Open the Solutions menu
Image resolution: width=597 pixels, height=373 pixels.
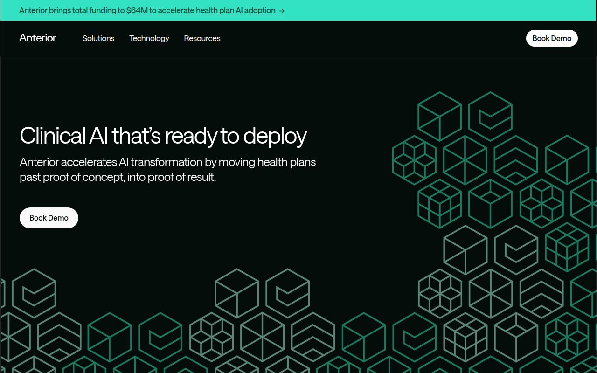(x=98, y=38)
